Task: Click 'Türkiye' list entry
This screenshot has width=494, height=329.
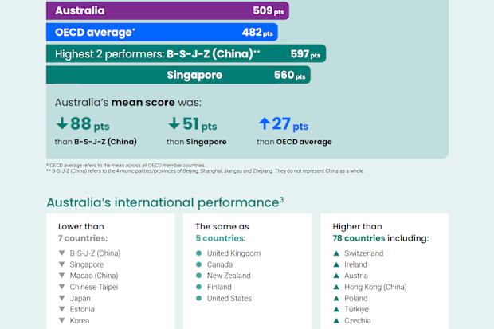Action: coord(356,309)
